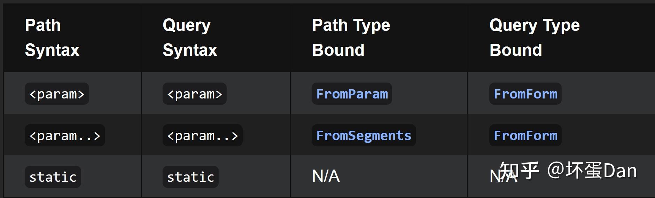The width and height of the screenshot is (655, 198).
Task: Click N/A under Path Type Bound
Action: tap(326, 176)
